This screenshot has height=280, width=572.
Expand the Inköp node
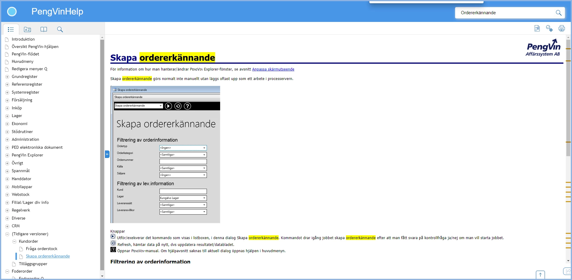7,108
